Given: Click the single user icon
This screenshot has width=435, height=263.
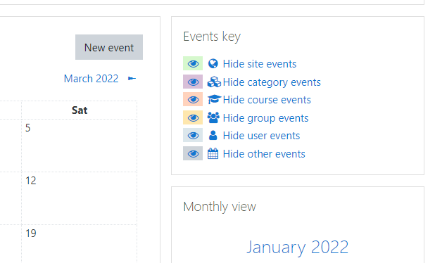Looking at the screenshot, I should click(213, 135).
